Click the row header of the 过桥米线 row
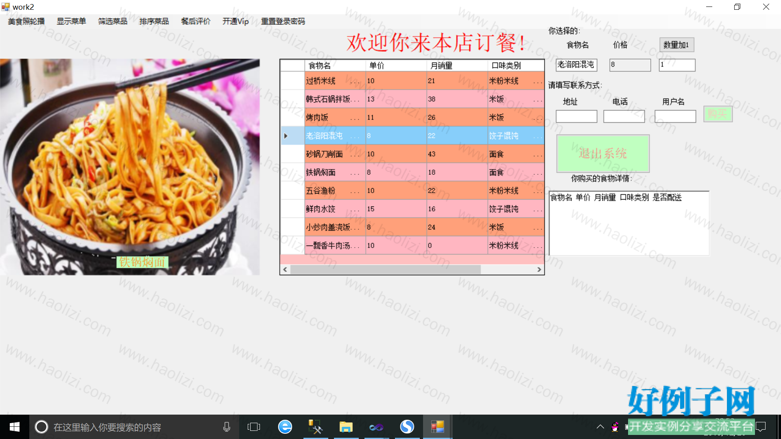This screenshot has width=781, height=439. coord(292,81)
